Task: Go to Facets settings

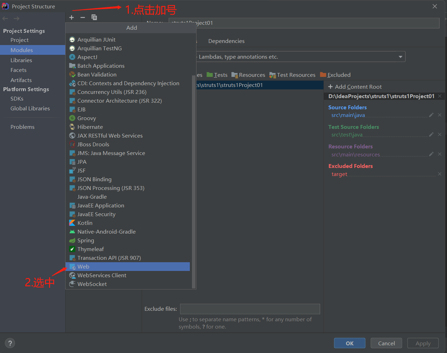Action: tap(32, 70)
